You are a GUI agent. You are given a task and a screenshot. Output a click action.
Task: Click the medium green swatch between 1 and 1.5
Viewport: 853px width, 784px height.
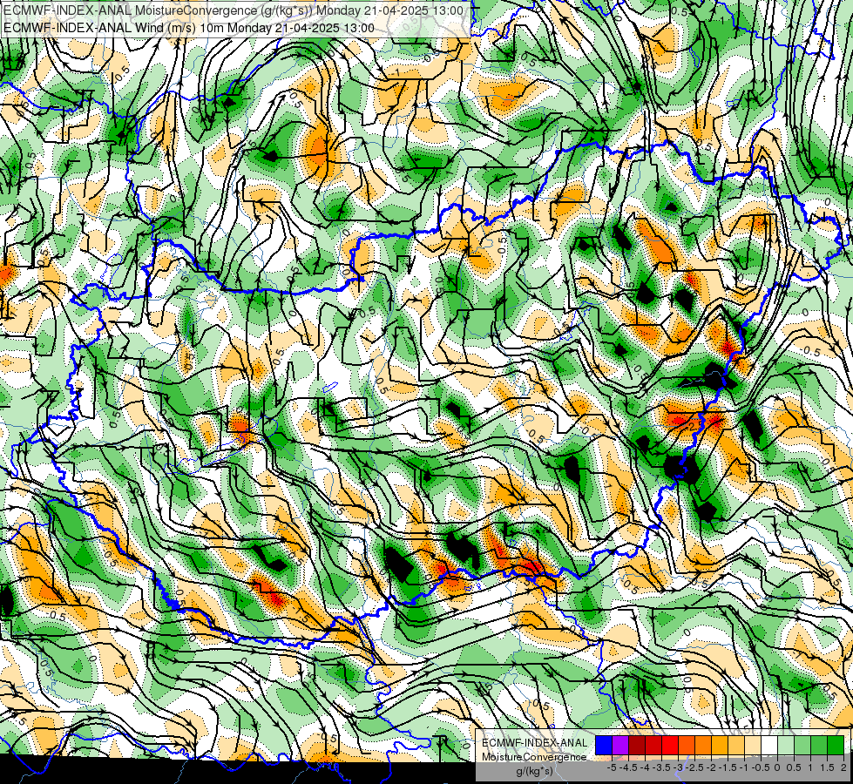pos(819,745)
